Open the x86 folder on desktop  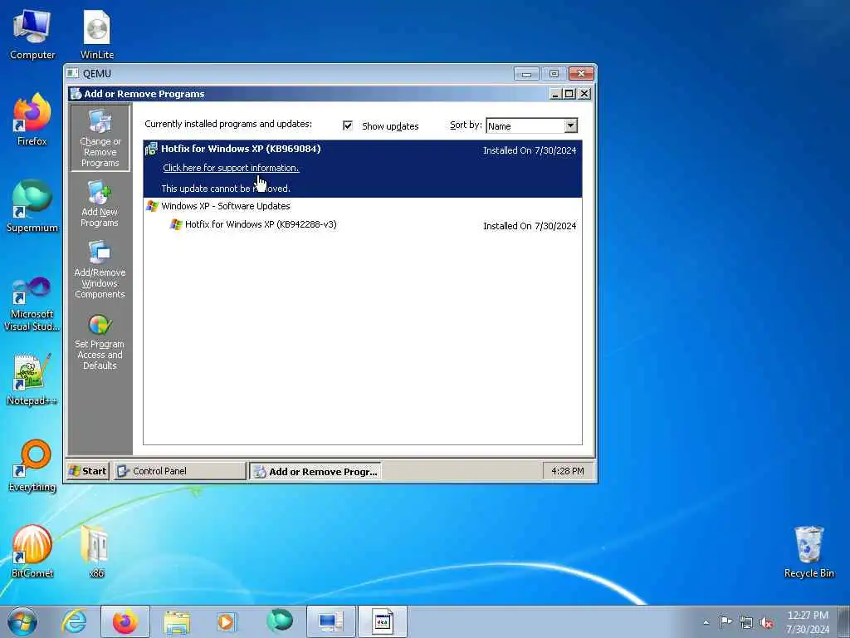(96, 552)
